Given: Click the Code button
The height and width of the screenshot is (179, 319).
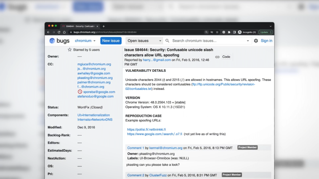Looking at the screenshot, I should tap(226, 57).
